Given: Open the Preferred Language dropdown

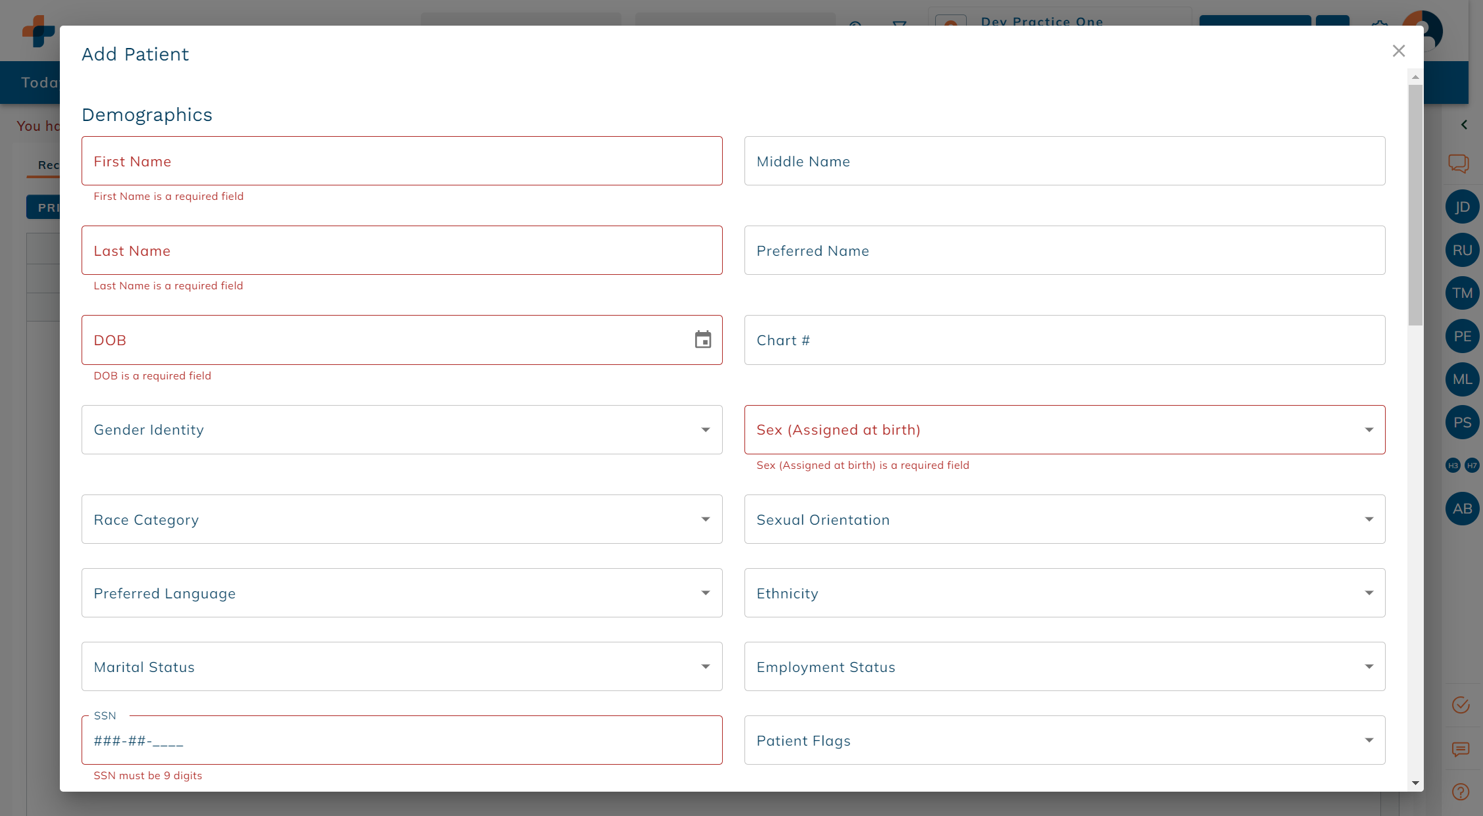Looking at the screenshot, I should 402,593.
